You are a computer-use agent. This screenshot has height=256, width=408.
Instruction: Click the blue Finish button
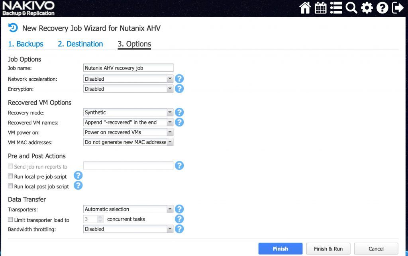280,249
